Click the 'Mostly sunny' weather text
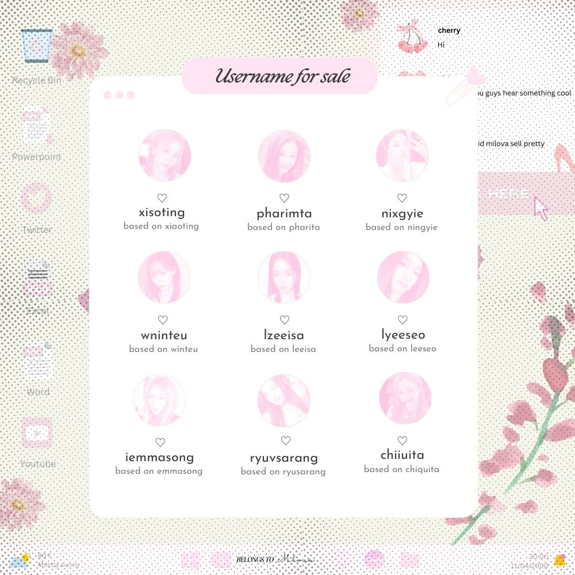Viewport: 575px width, 575px height. click(x=59, y=565)
